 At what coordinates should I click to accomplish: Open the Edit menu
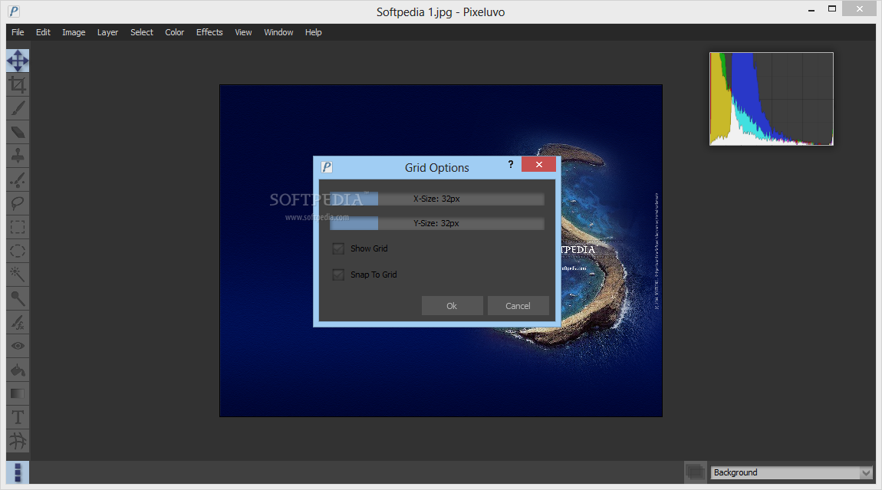[x=43, y=32]
